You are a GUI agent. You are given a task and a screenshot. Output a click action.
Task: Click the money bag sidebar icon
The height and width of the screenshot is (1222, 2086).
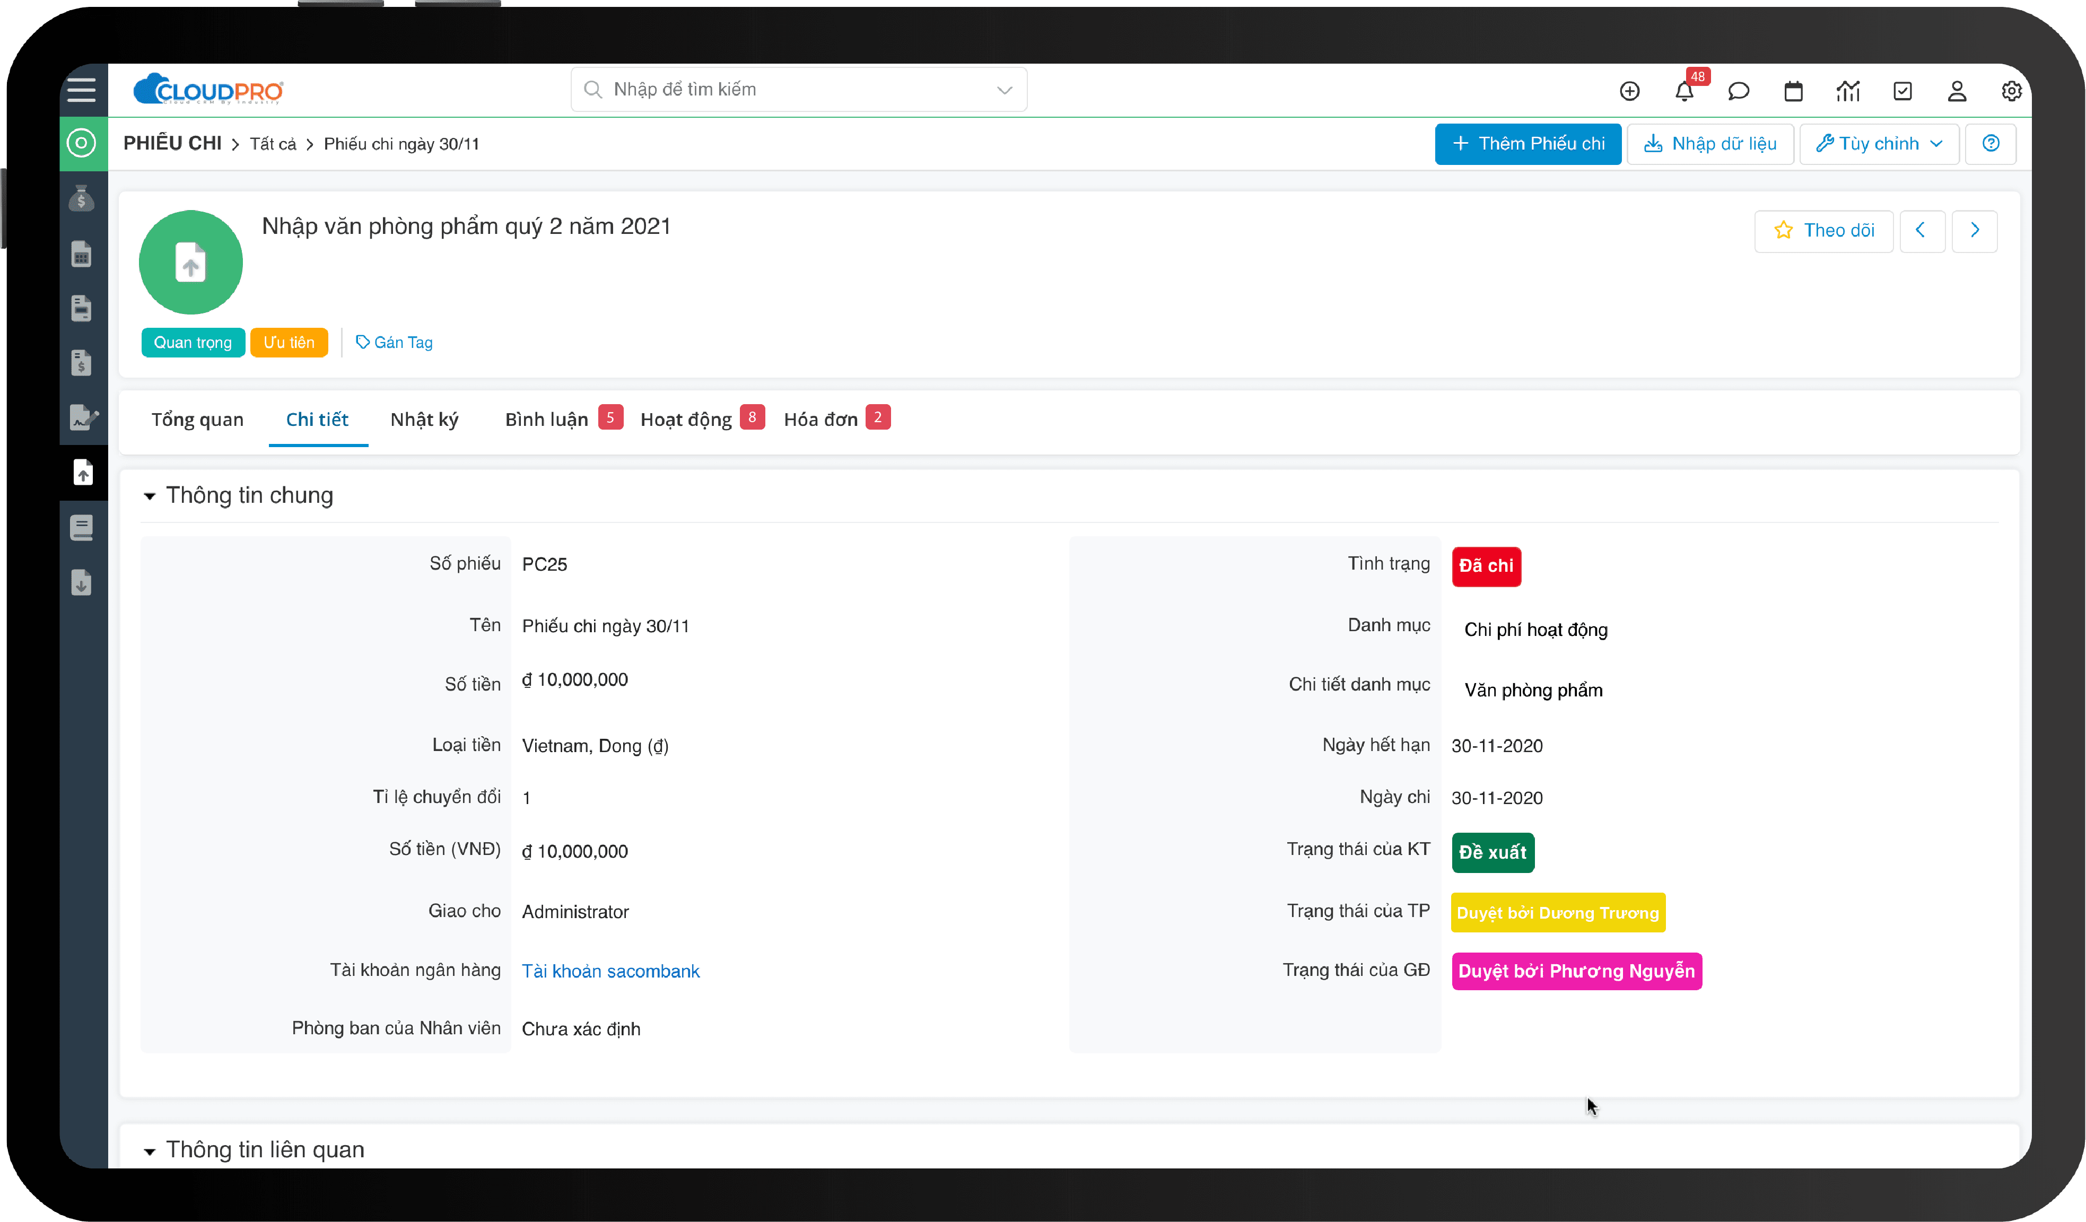(x=81, y=199)
